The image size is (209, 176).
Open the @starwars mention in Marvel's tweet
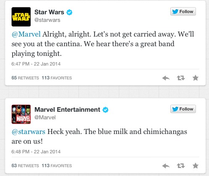(x=29, y=132)
